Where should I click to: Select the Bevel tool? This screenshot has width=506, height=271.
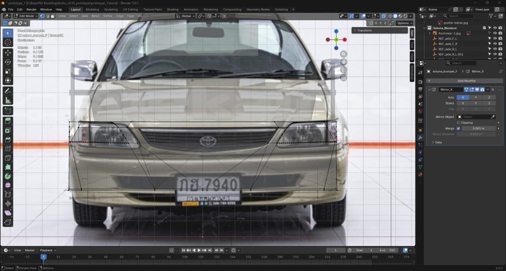(x=8, y=139)
